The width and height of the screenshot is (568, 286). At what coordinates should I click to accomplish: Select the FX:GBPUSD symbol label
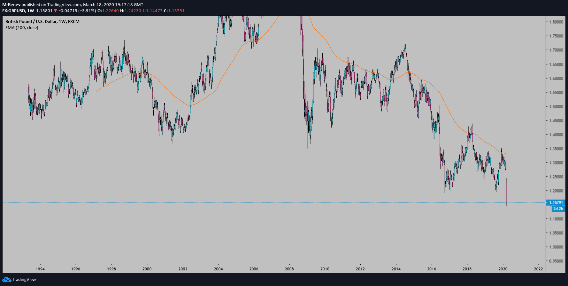tap(14, 11)
